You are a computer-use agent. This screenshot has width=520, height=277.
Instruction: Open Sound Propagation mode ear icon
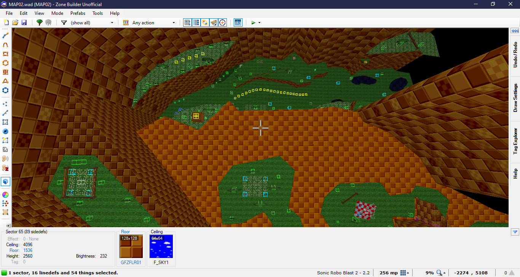[5, 159]
